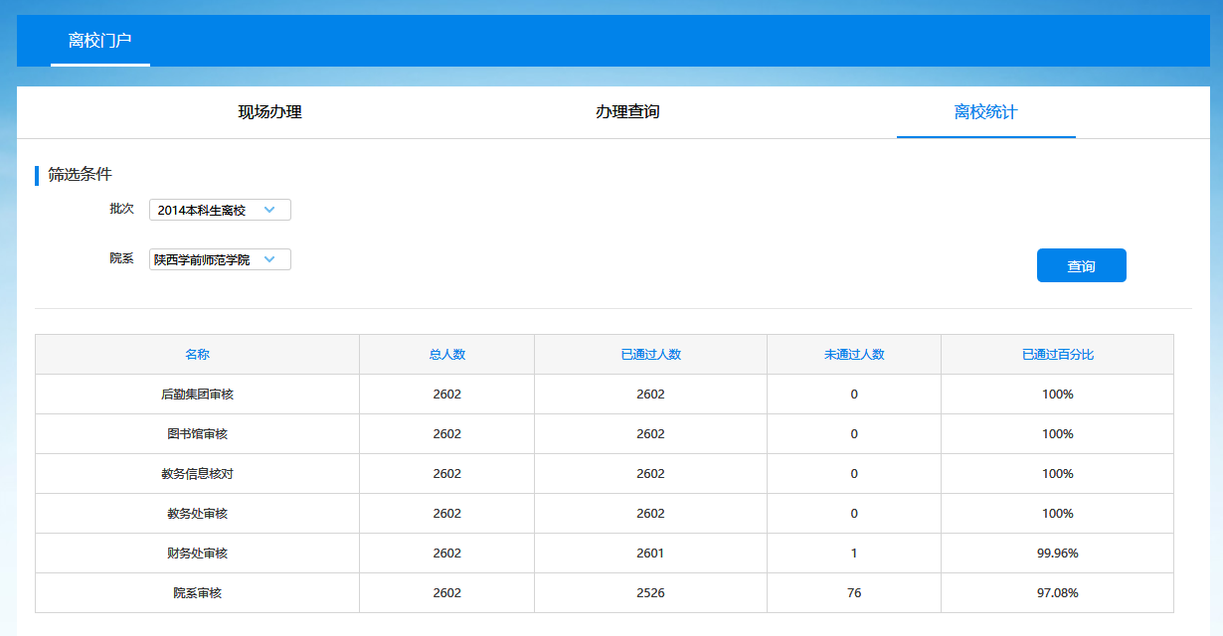Switch to the 现场办理 tab
This screenshot has height=636, width=1223.
[x=269, y=112]
